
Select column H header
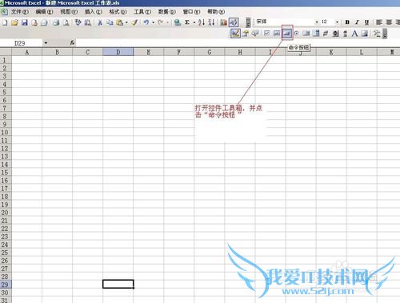tap(240, 52)
